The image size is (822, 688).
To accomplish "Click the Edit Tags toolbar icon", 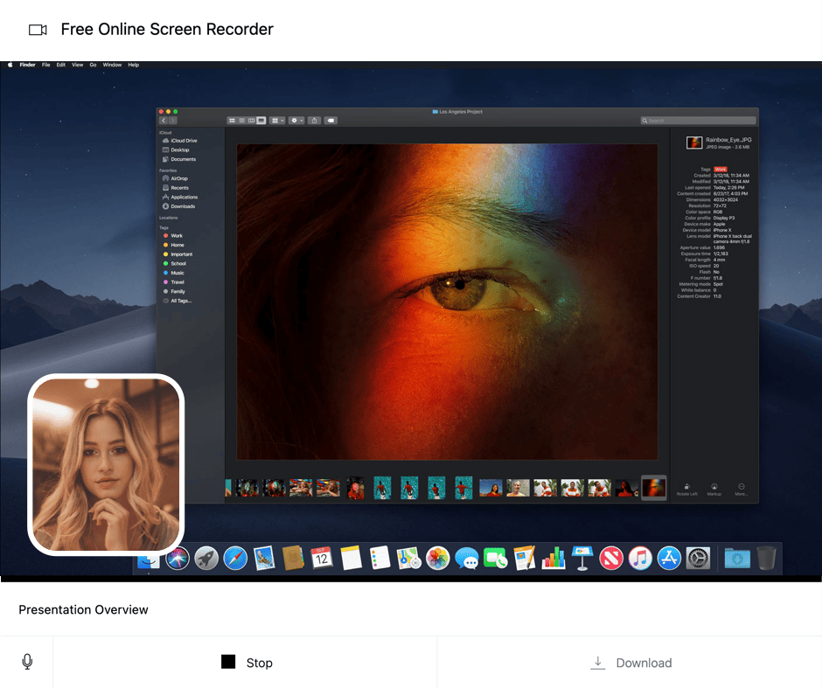I will [331, 120].
